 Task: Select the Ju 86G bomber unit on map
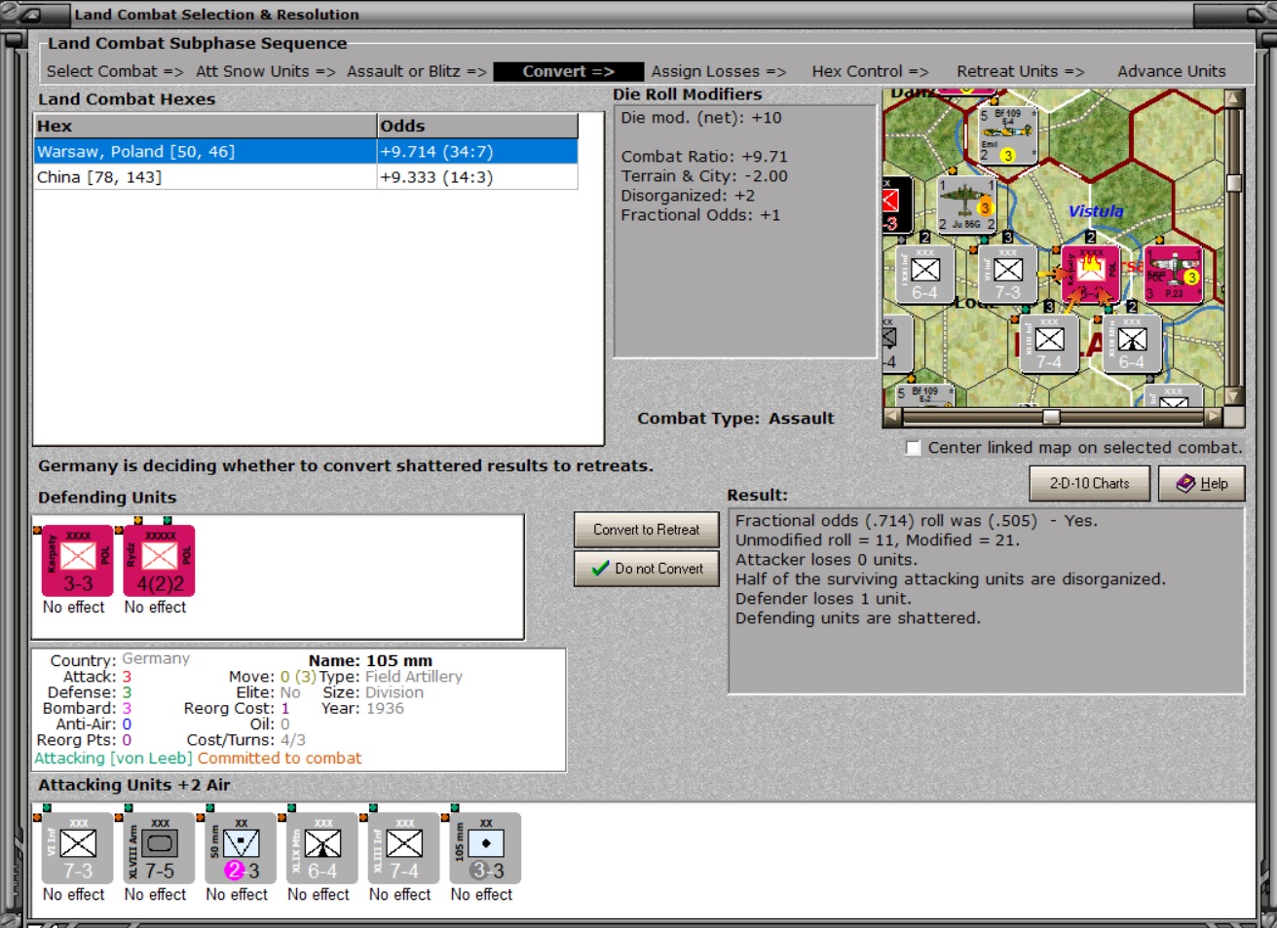click(x=966, y=204)
